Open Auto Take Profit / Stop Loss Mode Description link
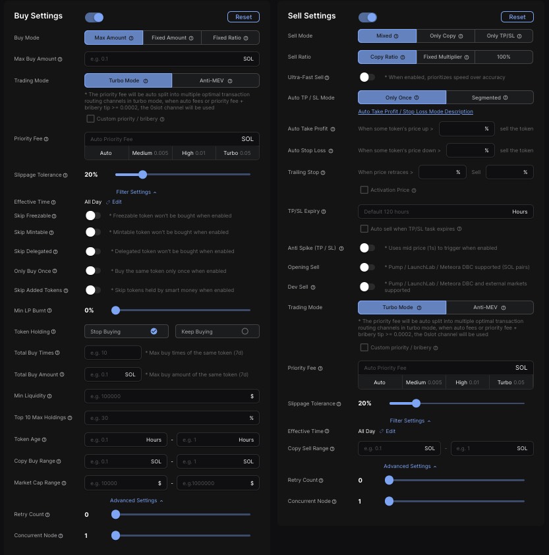The height and width of the screenshot is (555, 549). [x=415, y=111]
